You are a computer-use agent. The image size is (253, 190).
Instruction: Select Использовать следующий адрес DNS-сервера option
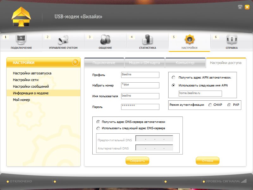pos(98,128)
